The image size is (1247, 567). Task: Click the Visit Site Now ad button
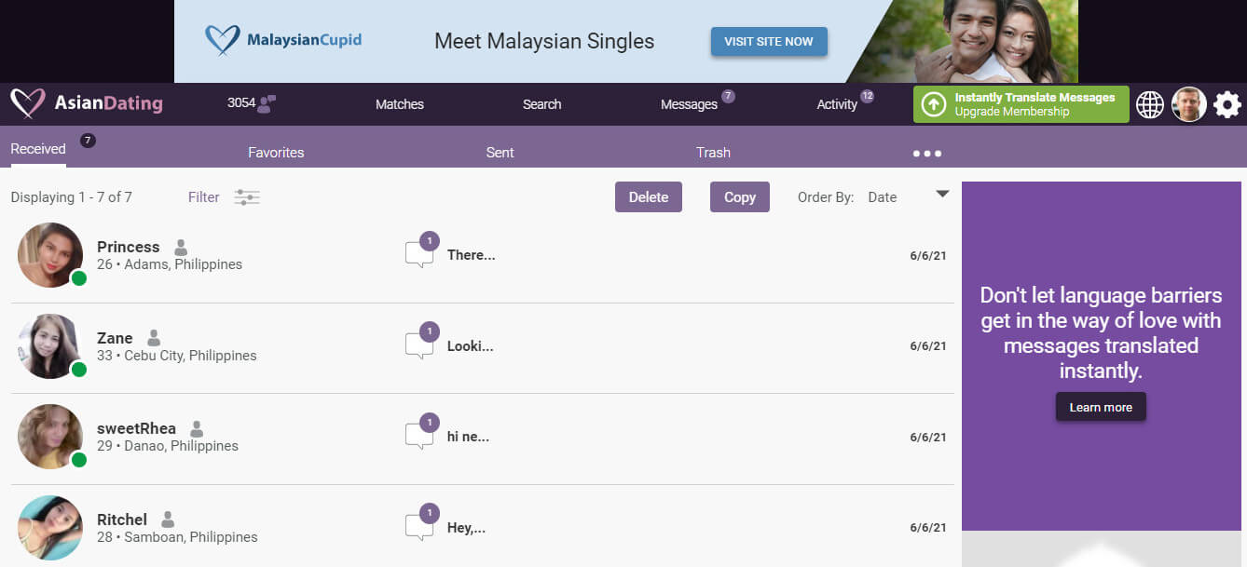tap(769, 41)
